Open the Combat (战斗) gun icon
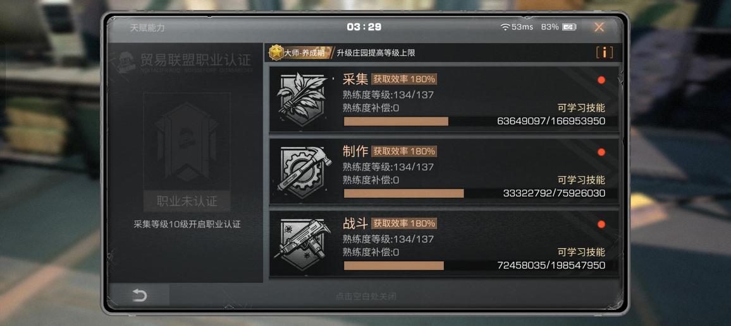731x326 pixels. coord(304,244)
